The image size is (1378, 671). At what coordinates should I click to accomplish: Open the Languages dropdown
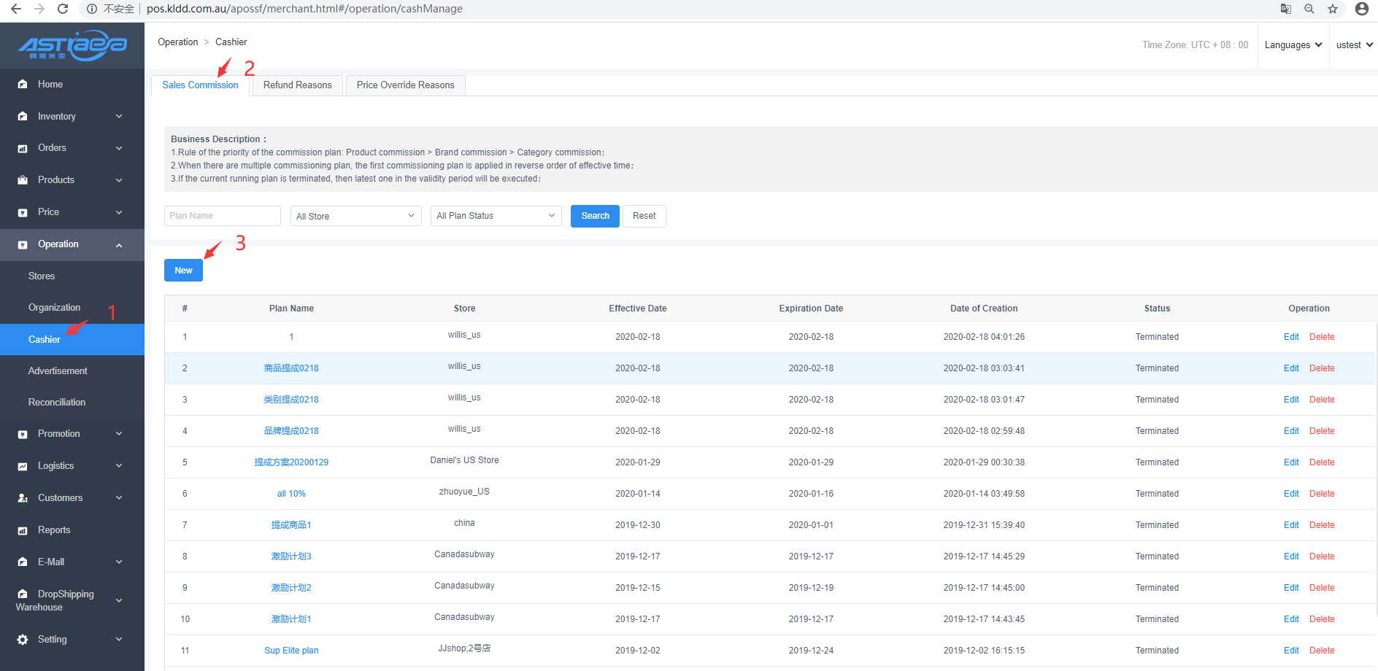(x=1293, y=45)
